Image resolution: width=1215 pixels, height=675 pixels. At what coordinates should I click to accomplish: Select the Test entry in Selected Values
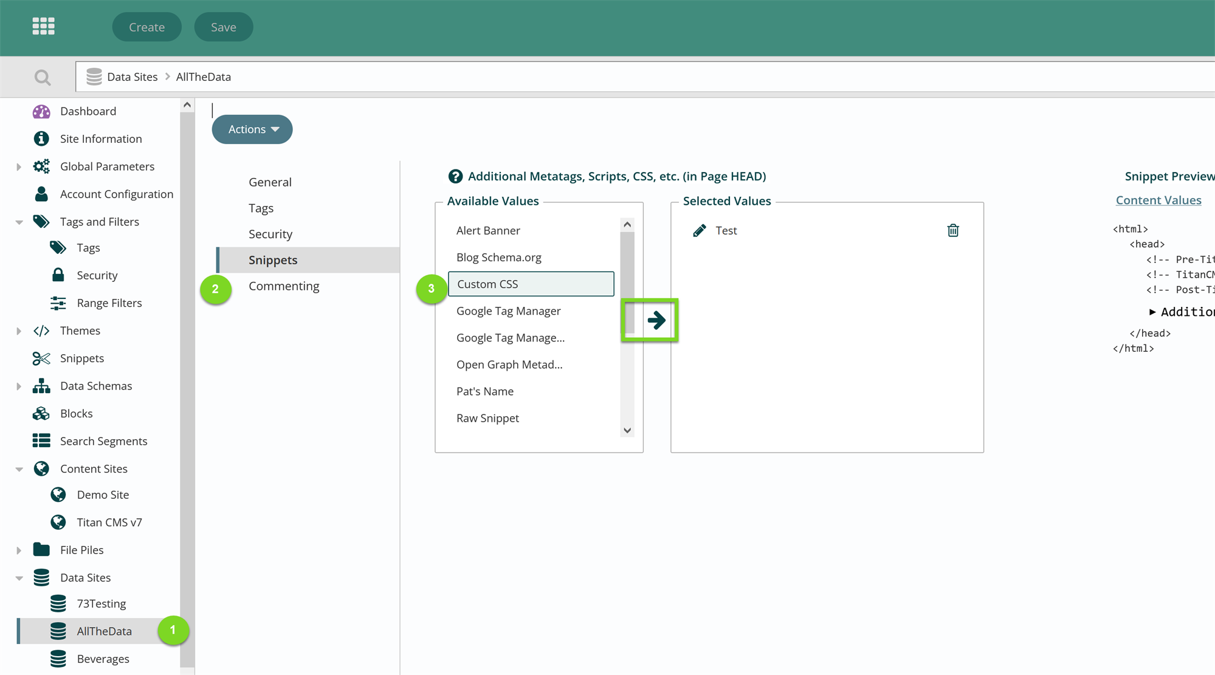pyautogui.click(x=726, y=230)
